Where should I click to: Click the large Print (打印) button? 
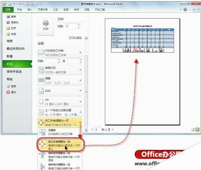(x=45, y=27)
